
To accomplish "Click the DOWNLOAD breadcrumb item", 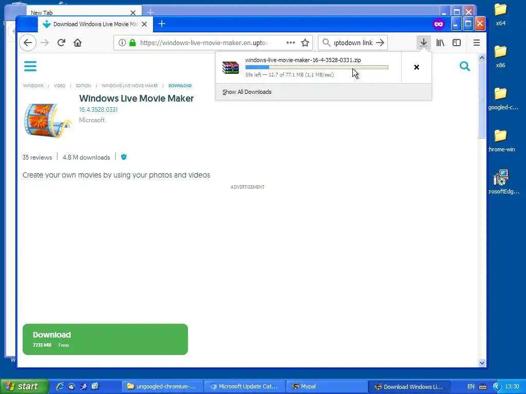I will click(180, 86).
